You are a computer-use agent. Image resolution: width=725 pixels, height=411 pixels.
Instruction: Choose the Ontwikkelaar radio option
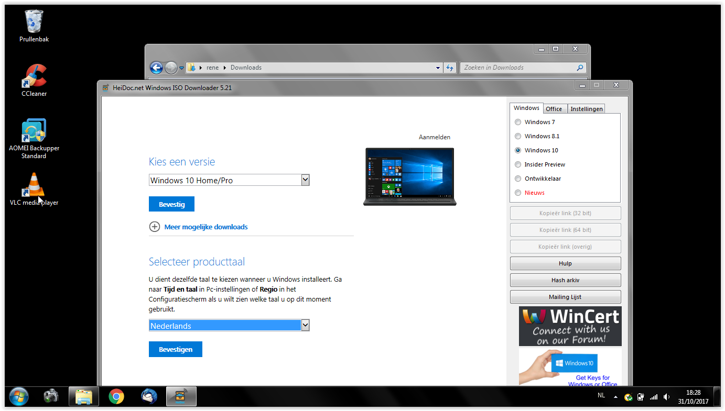click(518, 179)
